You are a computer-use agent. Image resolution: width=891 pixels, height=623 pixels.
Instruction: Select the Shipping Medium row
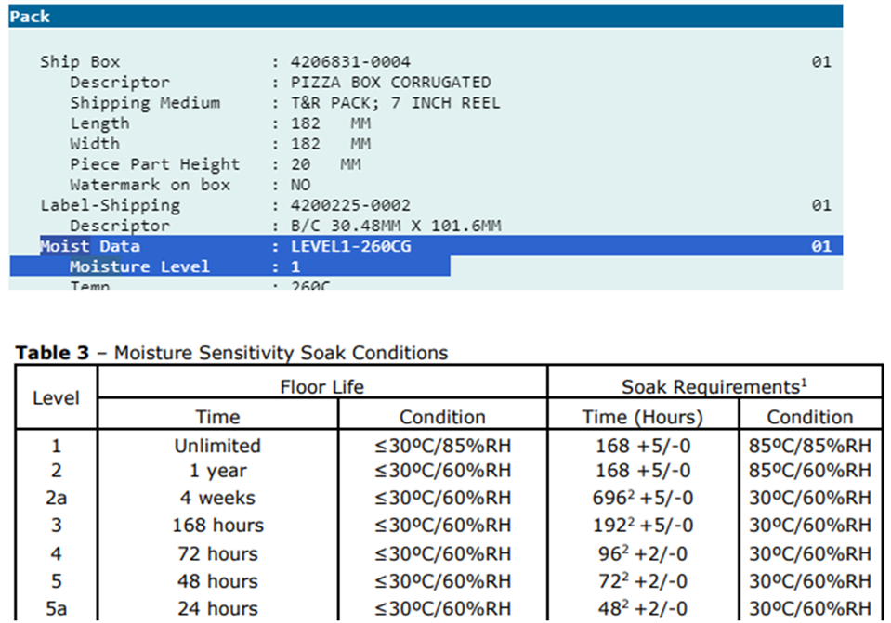(x=145, y=103)
